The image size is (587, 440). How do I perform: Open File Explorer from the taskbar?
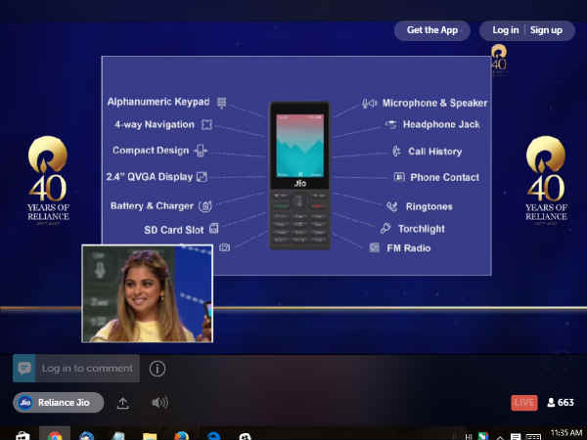tap(150, 437)
